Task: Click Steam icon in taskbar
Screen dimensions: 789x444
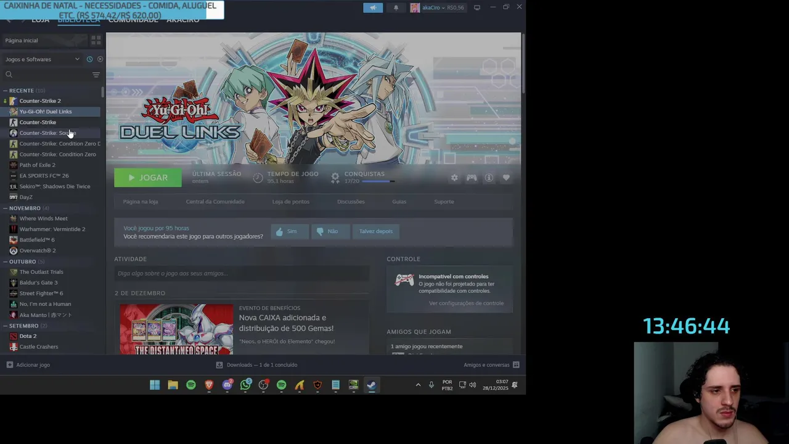Action: click(371, 385)
